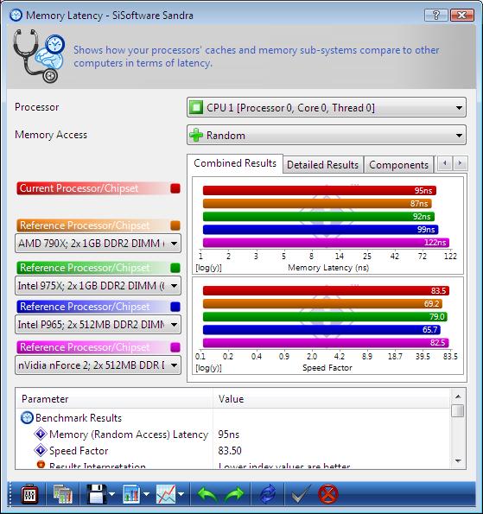Switch to the Components tab
Image resolution: width=483 pixels, height=514 pixels.
[x=398, y=164]
